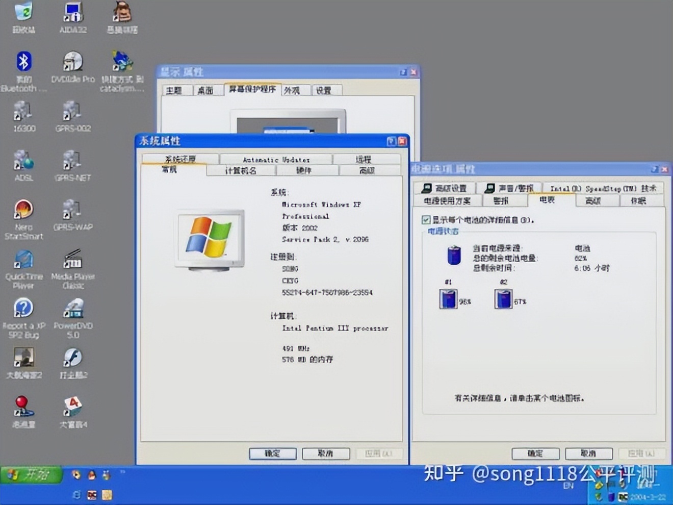Open the Automatic Updates tab

pyautogui.click(x=277, y=159)
